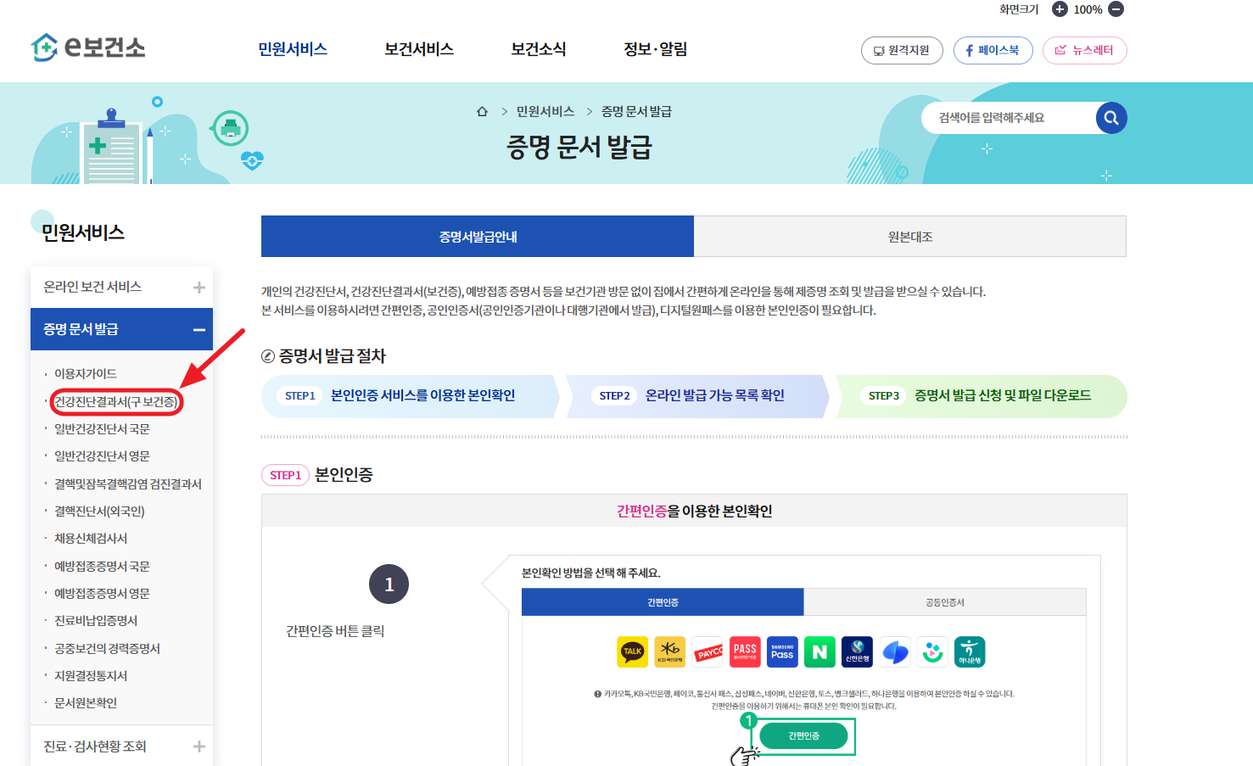Click the search magnifier icon
1253x766 pixels.
1111,118
